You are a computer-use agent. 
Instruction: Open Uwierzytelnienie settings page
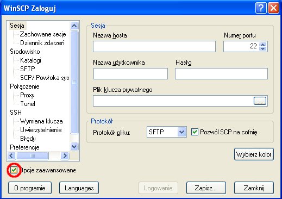(41, 130)
